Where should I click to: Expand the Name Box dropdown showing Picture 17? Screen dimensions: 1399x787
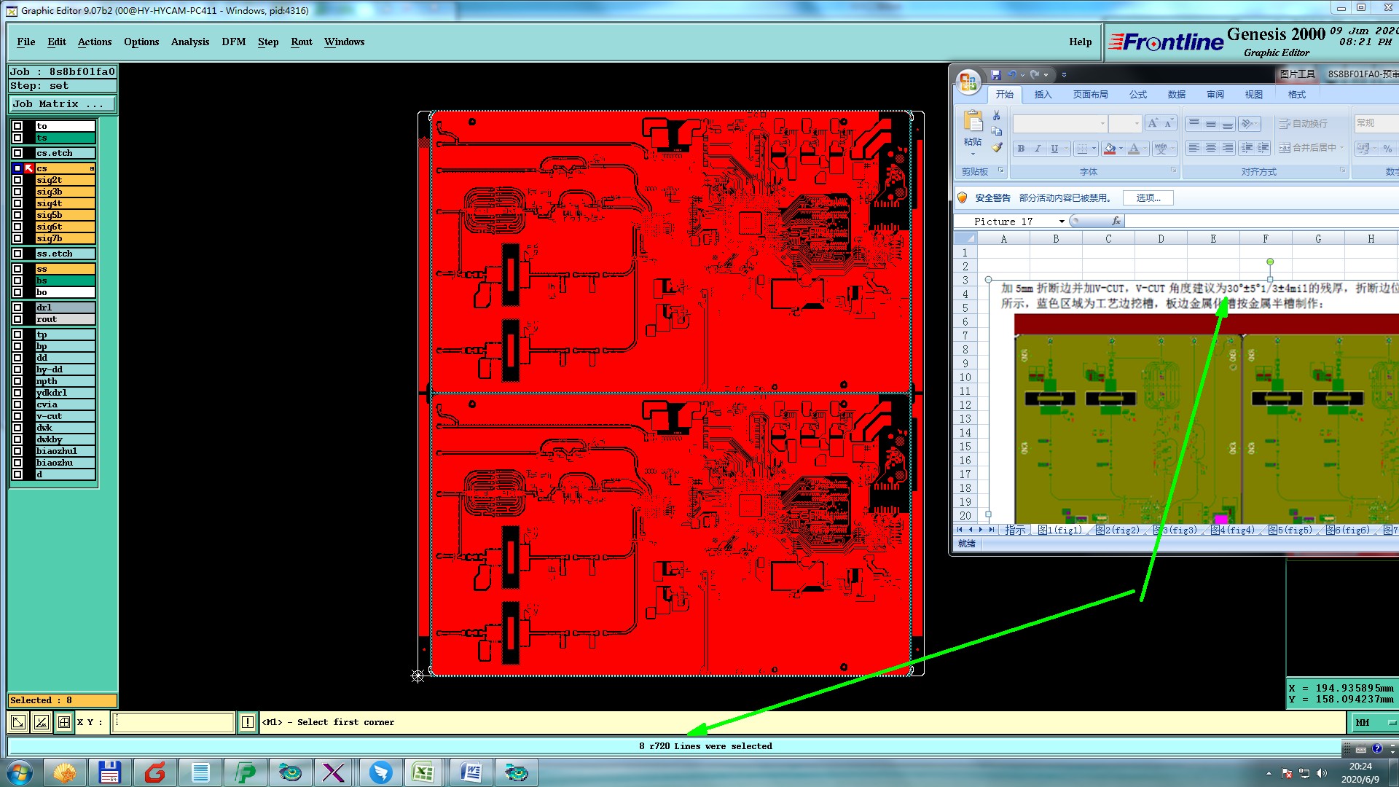pyautogui.click(x=1062, y=222)
